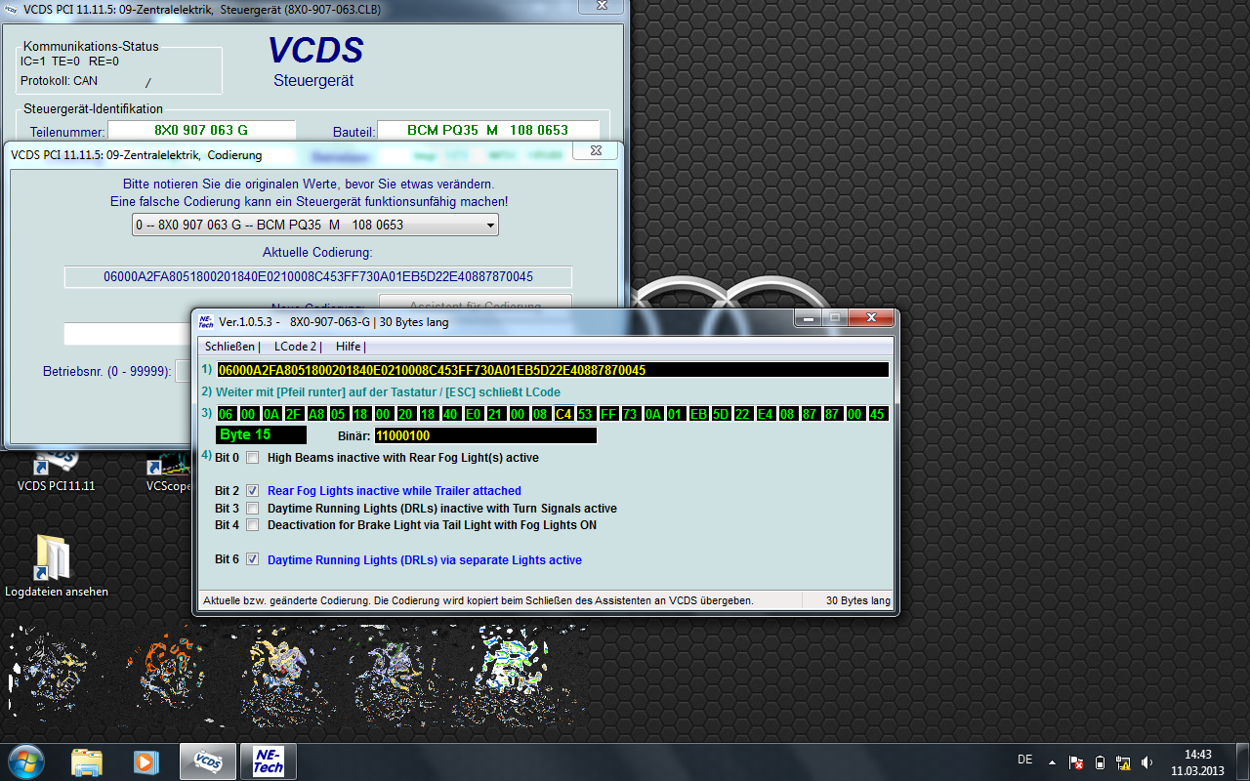Viewport: 1250px width, 781px height.
Task: Open the Hilfe menu in LCode
Action: [x=350, y=347]
